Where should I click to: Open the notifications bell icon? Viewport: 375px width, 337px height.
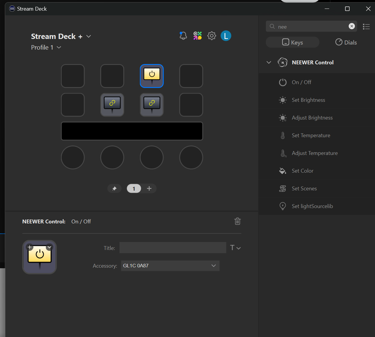click(183, 36)
